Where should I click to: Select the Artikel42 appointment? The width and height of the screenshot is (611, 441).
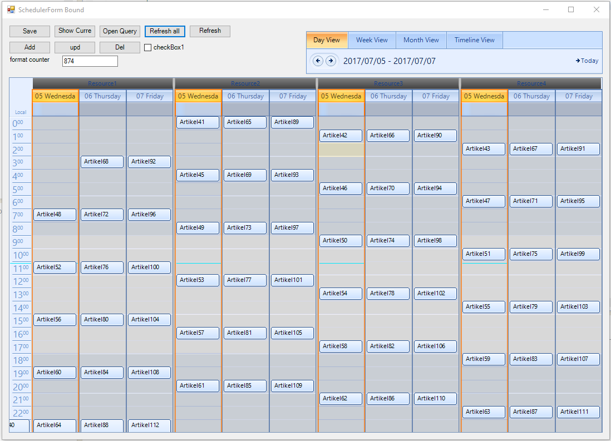pos(341,136)
